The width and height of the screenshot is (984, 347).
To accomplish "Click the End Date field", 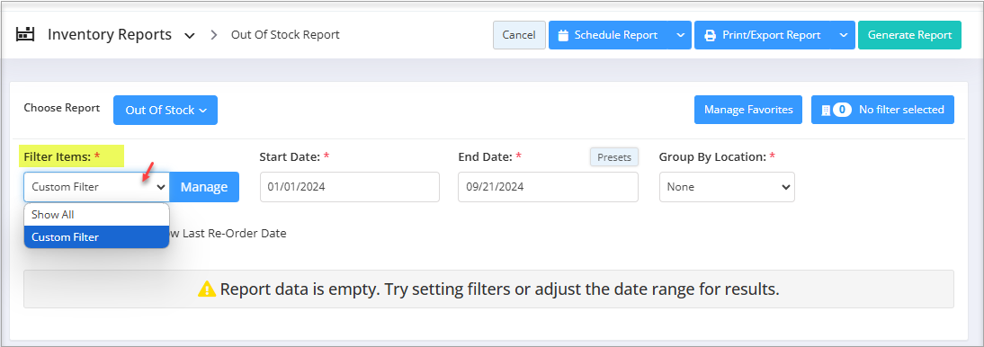I will [x=548, y=187].
